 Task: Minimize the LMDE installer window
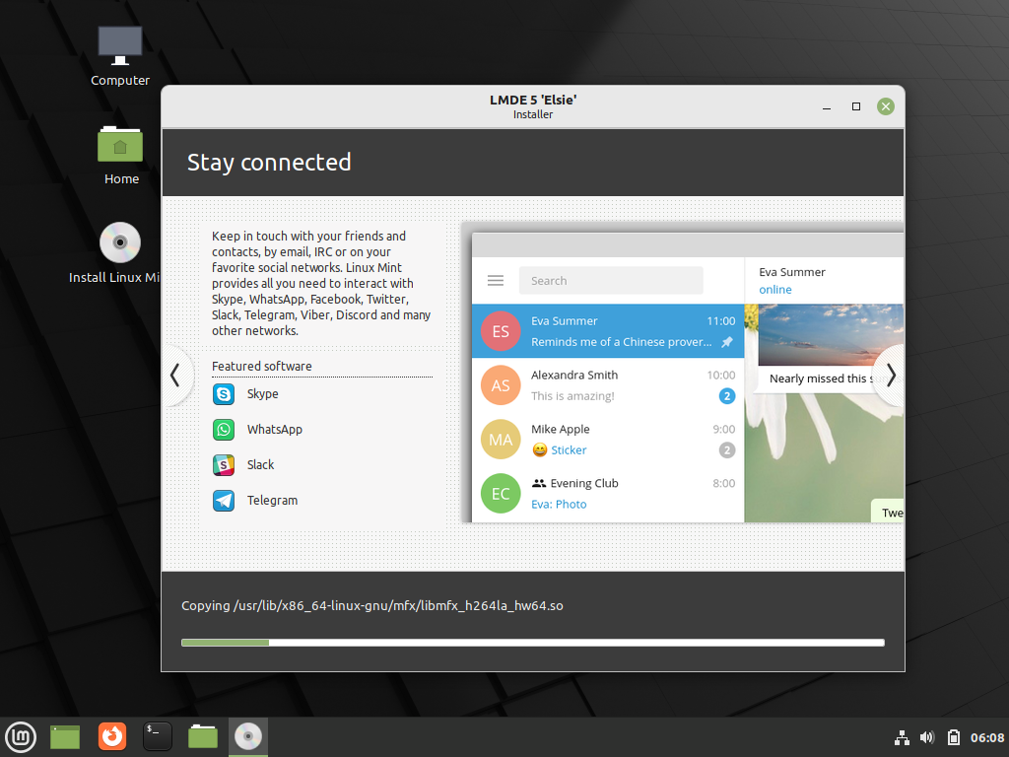tap(827, 106)
